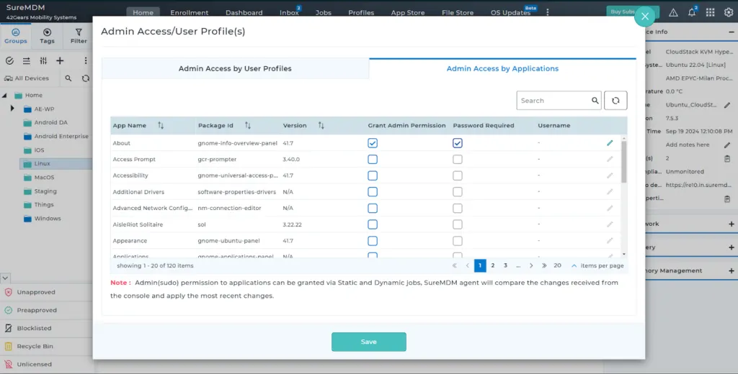Viewport: 738px width, 374px height.
Task: Open the notifications bell
Action: (692, 13)
